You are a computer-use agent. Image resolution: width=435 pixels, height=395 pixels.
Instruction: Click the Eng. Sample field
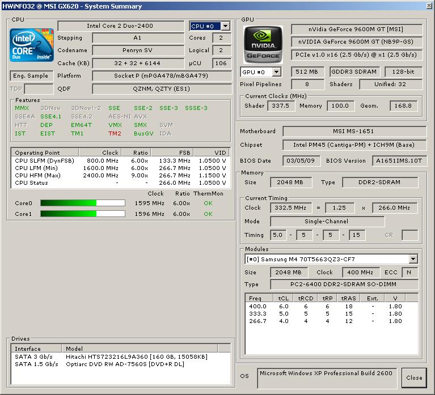tap(31, 76)
